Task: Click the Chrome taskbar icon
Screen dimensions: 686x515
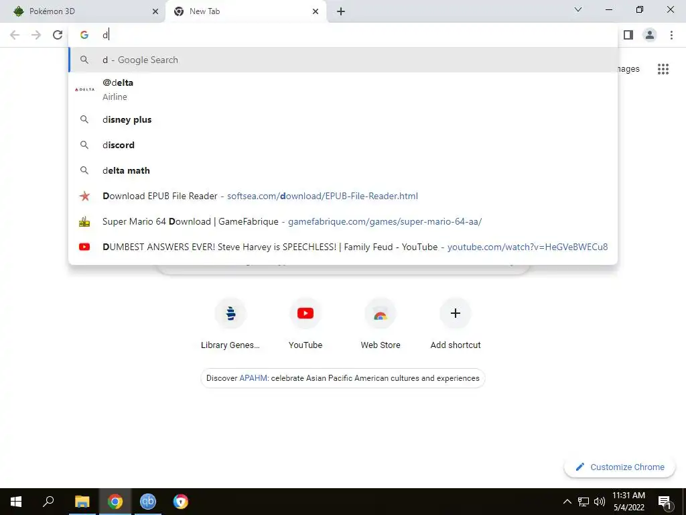Action: click(115, 502)
